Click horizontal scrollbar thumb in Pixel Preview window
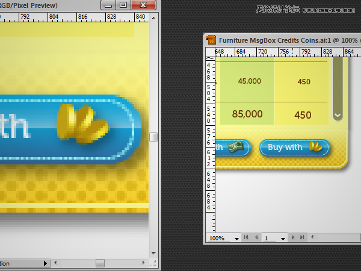The image size is (361, 271). 100,263
